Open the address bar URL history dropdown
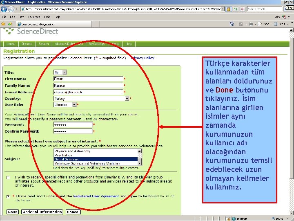Viewport: 294px width, 221px height. click(223, 9)
